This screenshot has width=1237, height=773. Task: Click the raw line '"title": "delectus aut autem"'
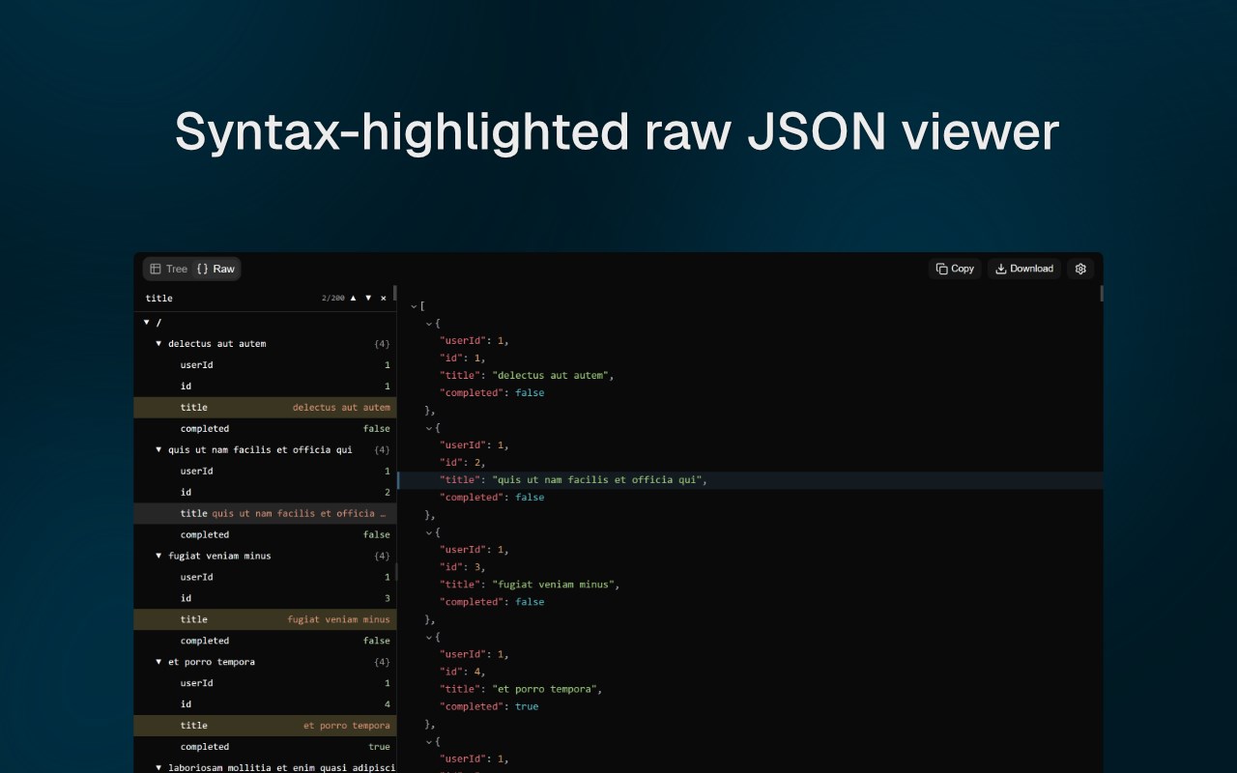(527, 376)
